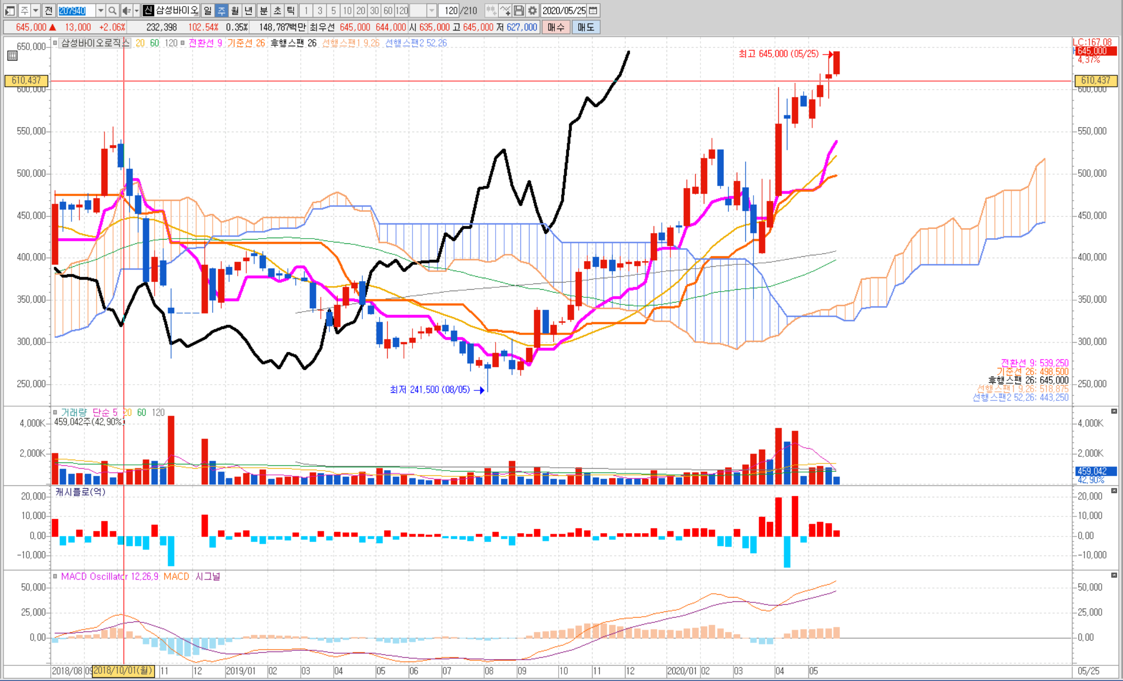
Task: Select the daily (일) chart period
Action: coord(208,10)
